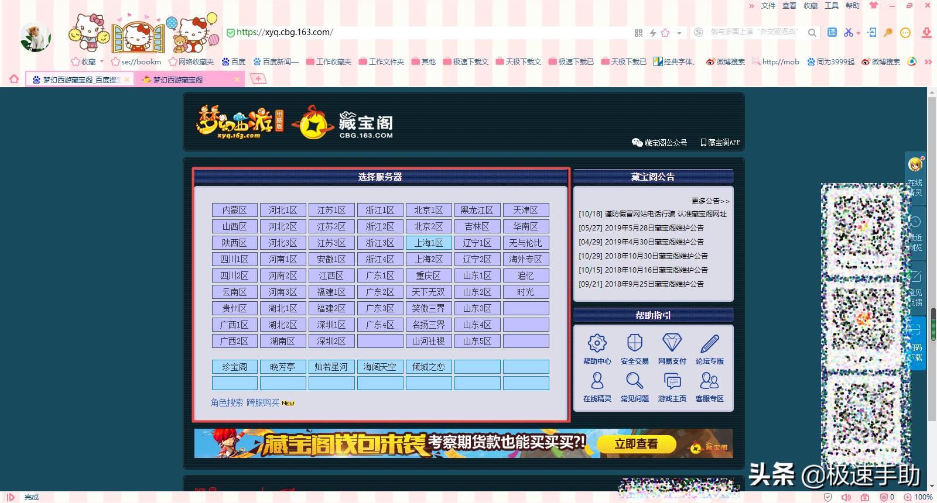Viewport: 937px width, 503px height.
Task: Open the translate (译) toolbar icon
Action: pyautogui.click(x=832, y=32)
